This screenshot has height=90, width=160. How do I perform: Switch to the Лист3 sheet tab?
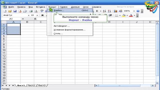pos(42,85)
